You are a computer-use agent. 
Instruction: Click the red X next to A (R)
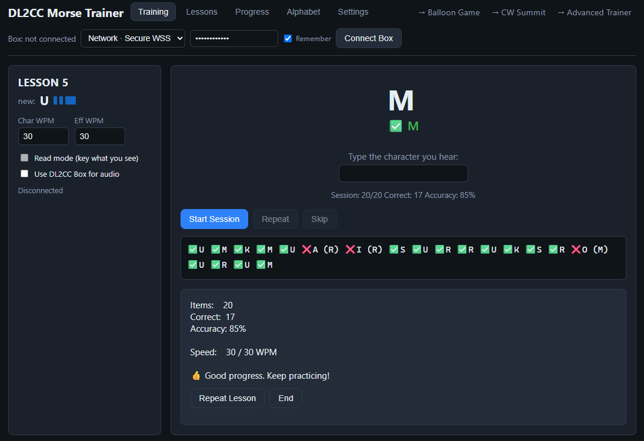tap(306, 250)
